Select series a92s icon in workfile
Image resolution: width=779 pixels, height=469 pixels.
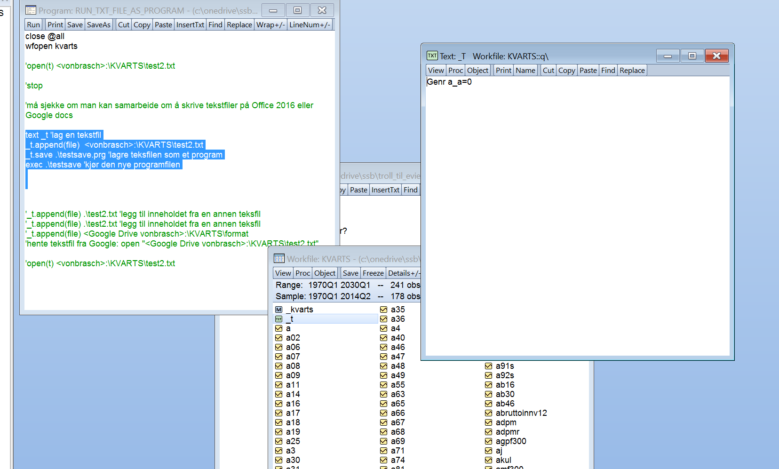pyautogui.click(x=489, y=375)
